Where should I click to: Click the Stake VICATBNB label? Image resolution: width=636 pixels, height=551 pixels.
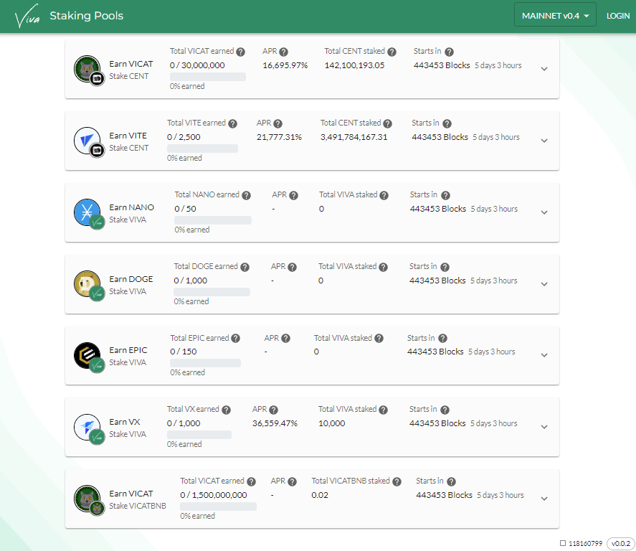pyautogui.click(x=138, y=506)
